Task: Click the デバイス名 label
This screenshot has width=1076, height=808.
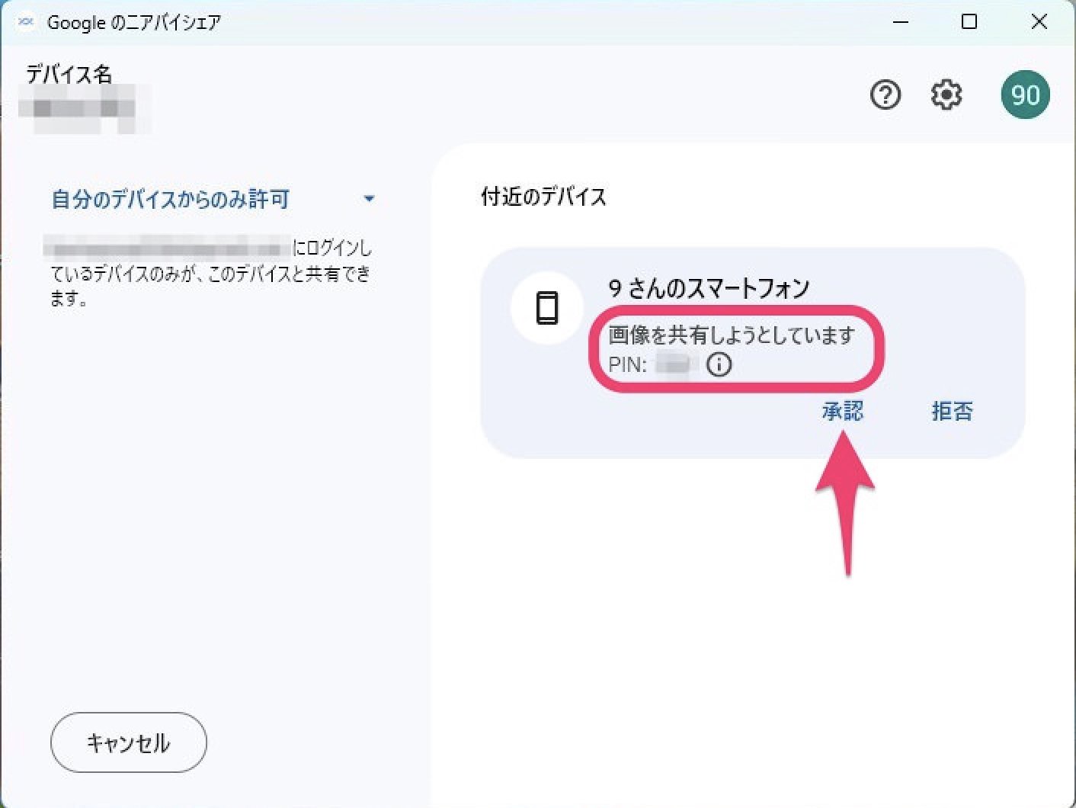Action: pos(69,74)
